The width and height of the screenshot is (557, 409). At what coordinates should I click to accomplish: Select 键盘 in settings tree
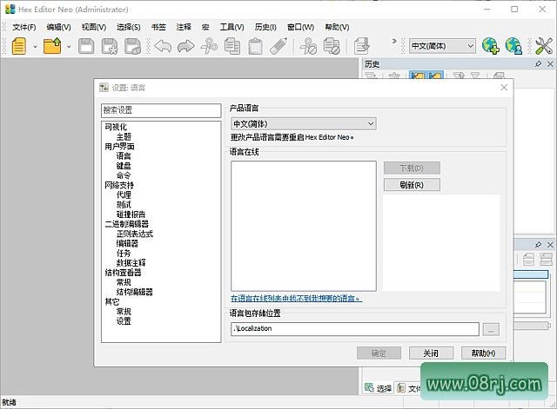[x=124, y=166]
